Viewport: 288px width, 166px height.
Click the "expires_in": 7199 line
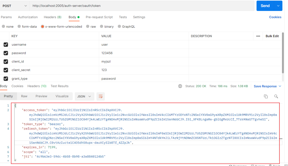coord(39,147)
